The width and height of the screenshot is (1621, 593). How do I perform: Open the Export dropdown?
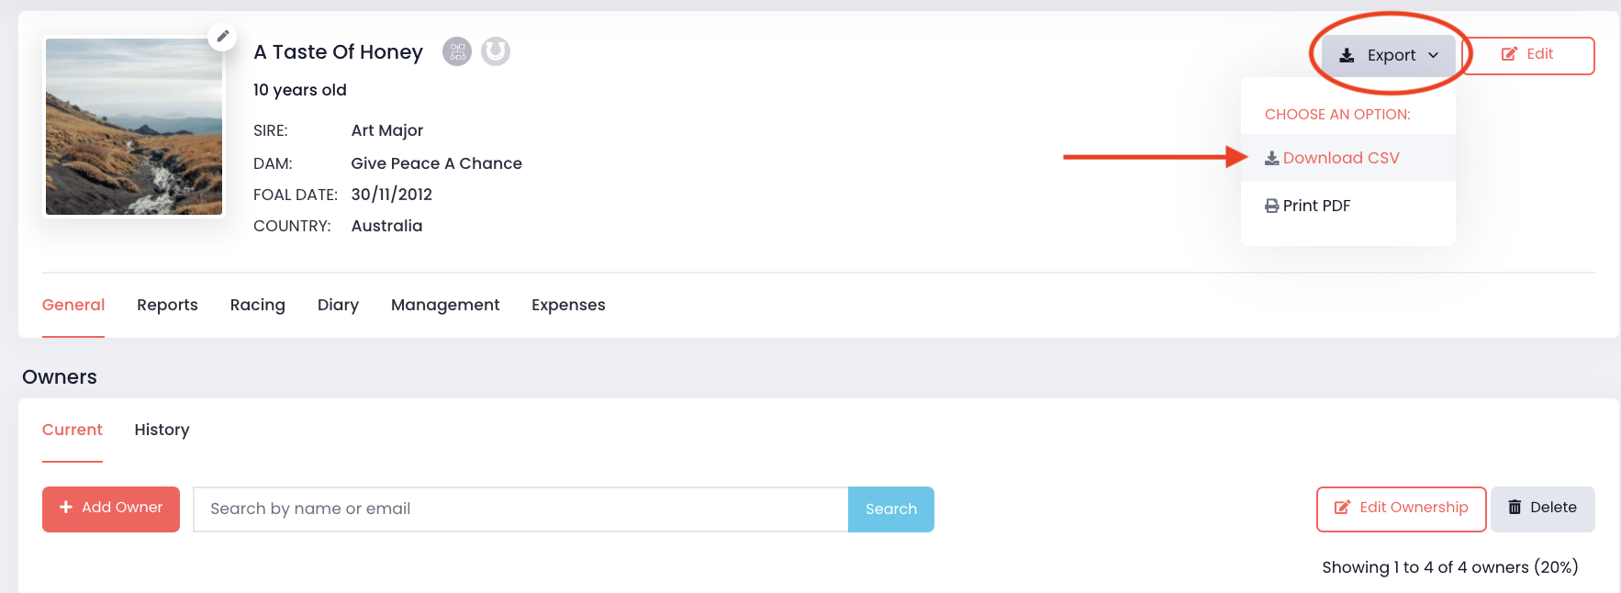1388,55
